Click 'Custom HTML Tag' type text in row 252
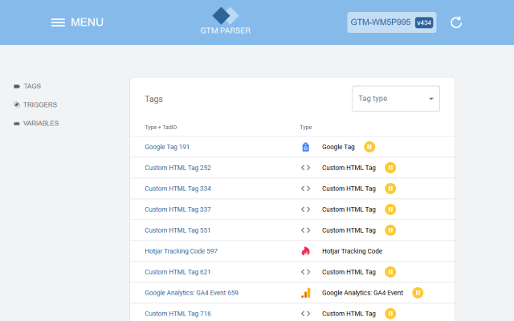Viewport: 514px width, 321px height. click(349, 168)
